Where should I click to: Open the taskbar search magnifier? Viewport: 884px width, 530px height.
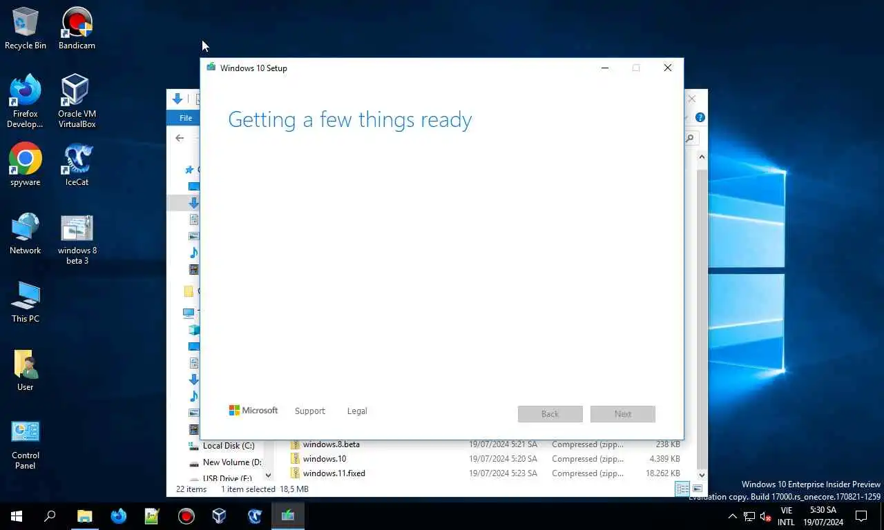click(x=50, y=516)
